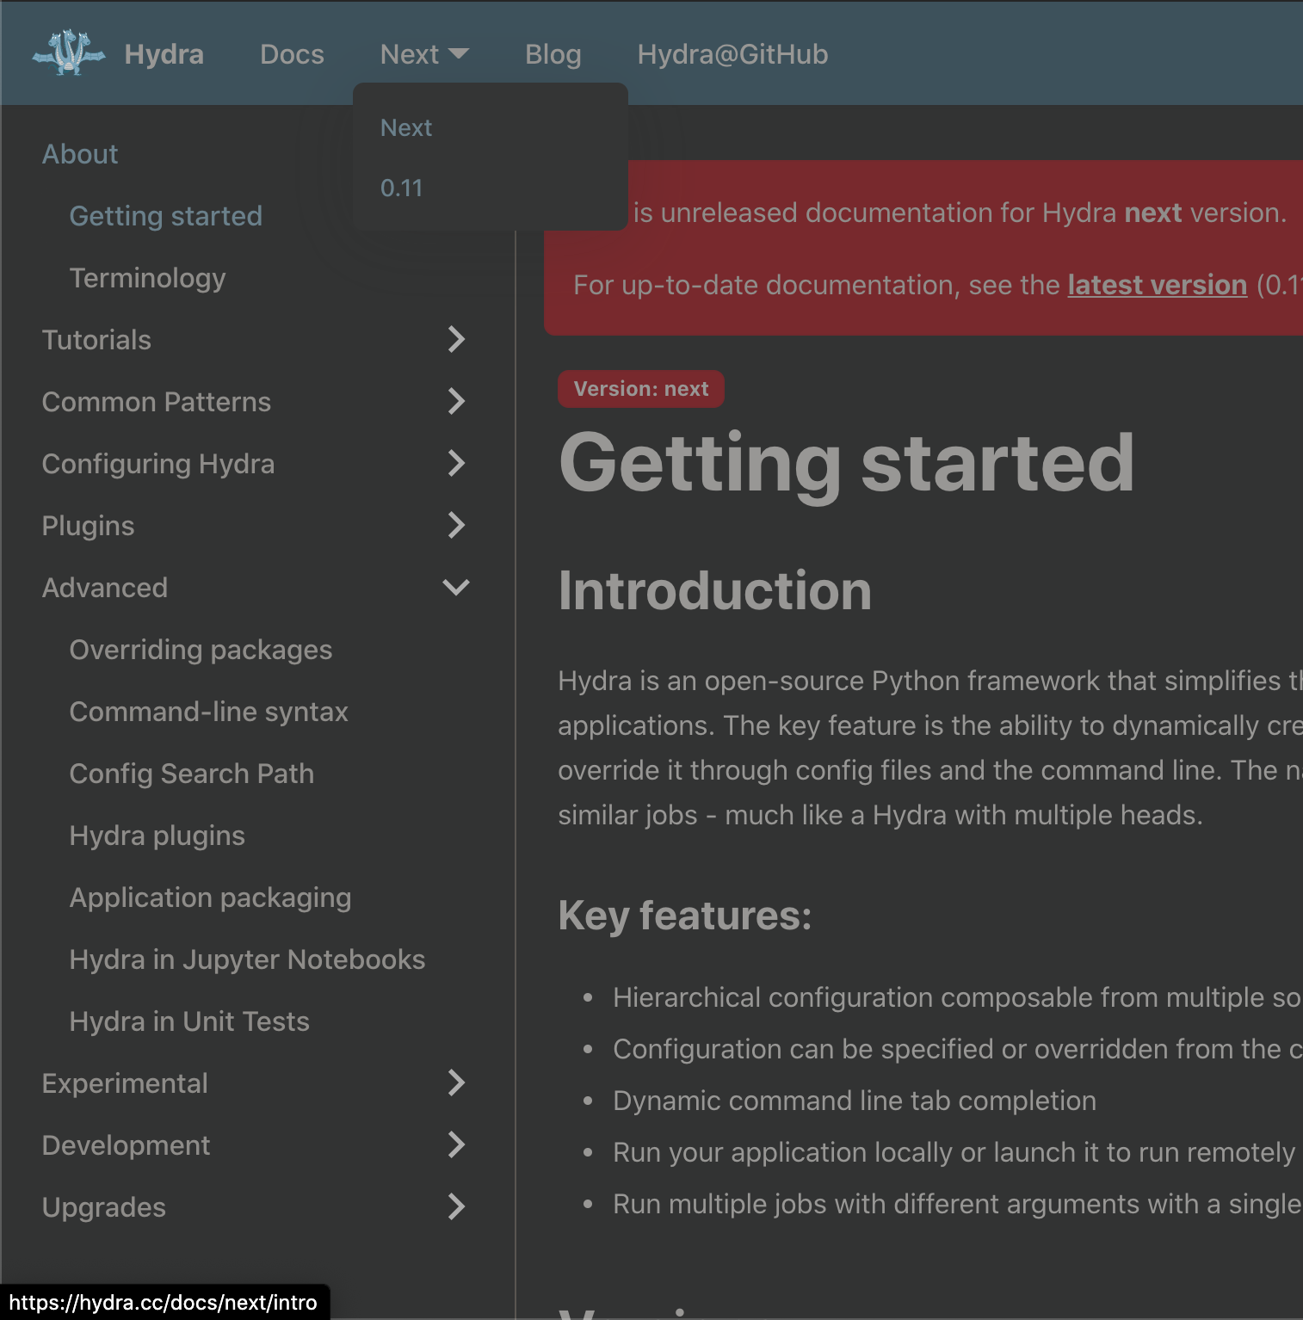Open the About sidebar category
Screen dimensions: 1303x1320
pyautogui.click(x=80, y=154)
